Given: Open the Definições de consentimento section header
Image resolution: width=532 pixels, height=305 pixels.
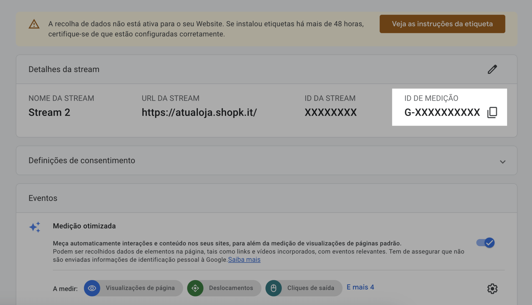Looking at the screenshot, I should (x=82, y=161).
